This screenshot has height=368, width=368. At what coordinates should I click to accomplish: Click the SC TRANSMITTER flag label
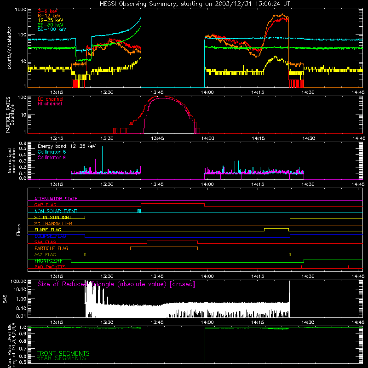[53, 223]
